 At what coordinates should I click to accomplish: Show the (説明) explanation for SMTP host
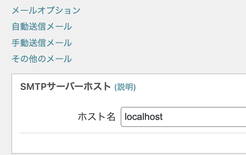pos(125,87)
